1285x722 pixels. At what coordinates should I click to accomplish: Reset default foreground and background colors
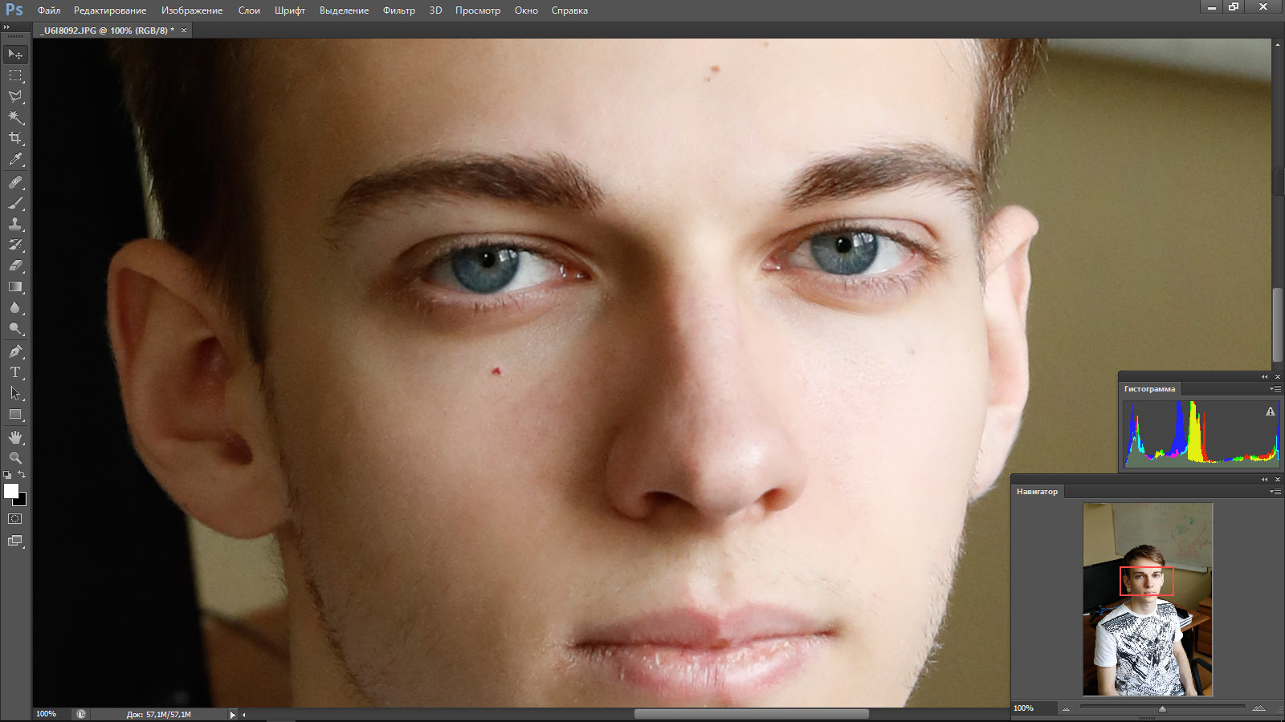[7, 476]
